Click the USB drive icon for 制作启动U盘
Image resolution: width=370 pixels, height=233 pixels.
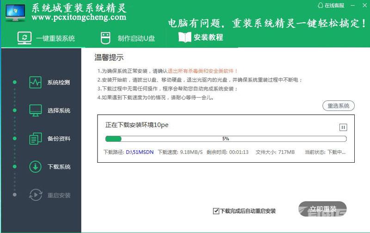pyautogui.click(x=105, y=38)
